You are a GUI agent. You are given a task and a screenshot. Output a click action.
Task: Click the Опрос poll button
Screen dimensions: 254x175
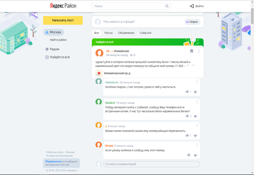pos(192,22)
